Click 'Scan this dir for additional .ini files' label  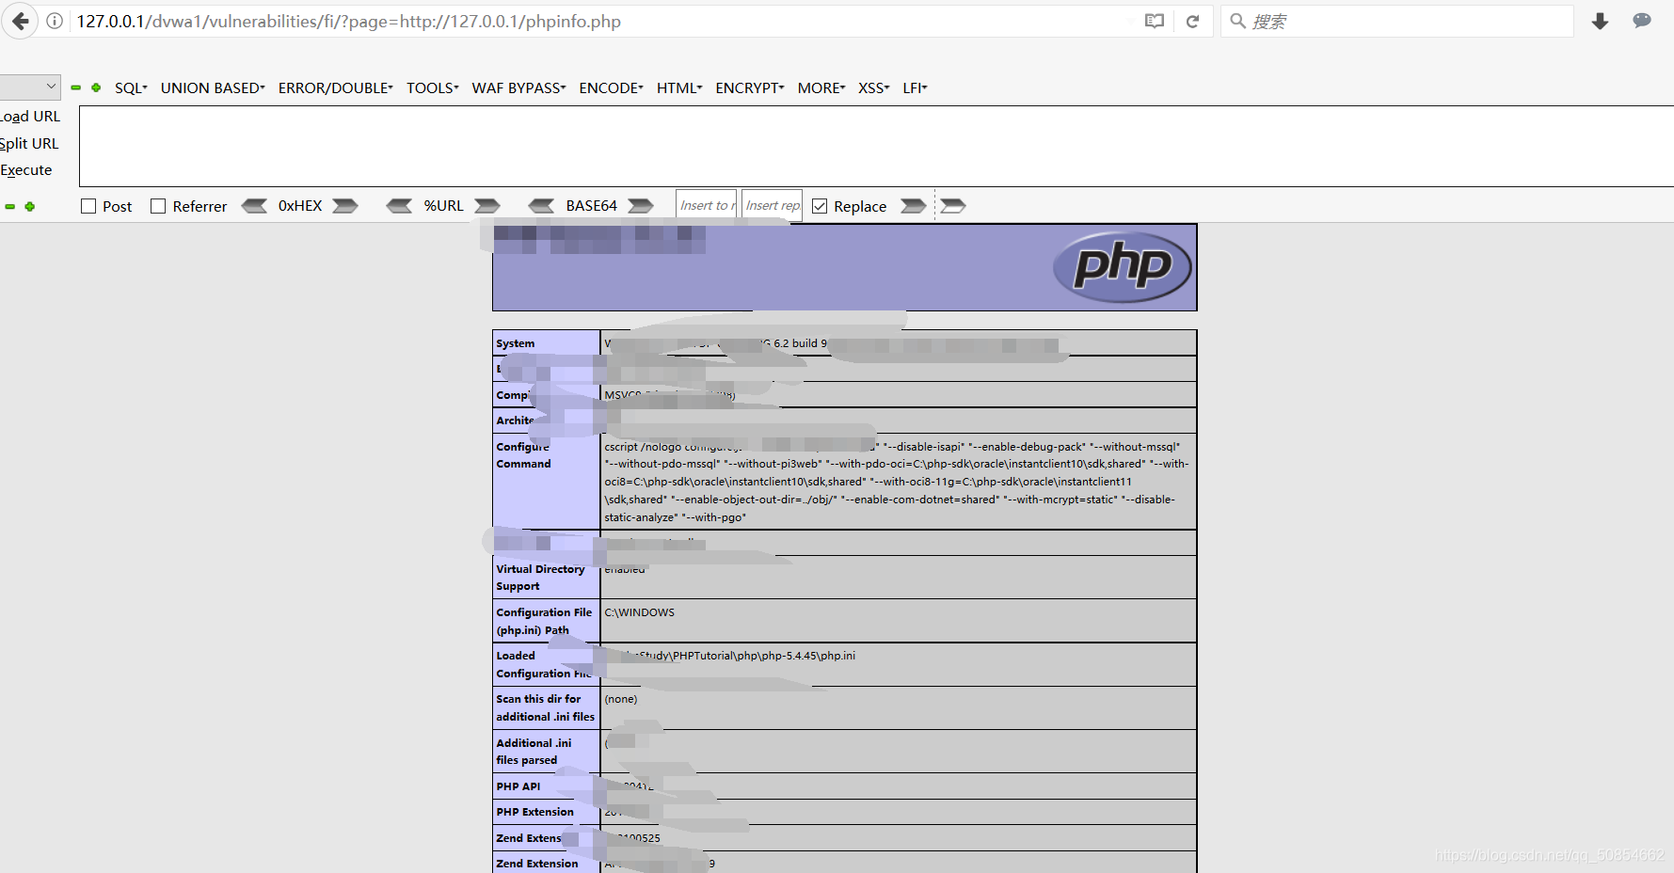click(545, 707)
